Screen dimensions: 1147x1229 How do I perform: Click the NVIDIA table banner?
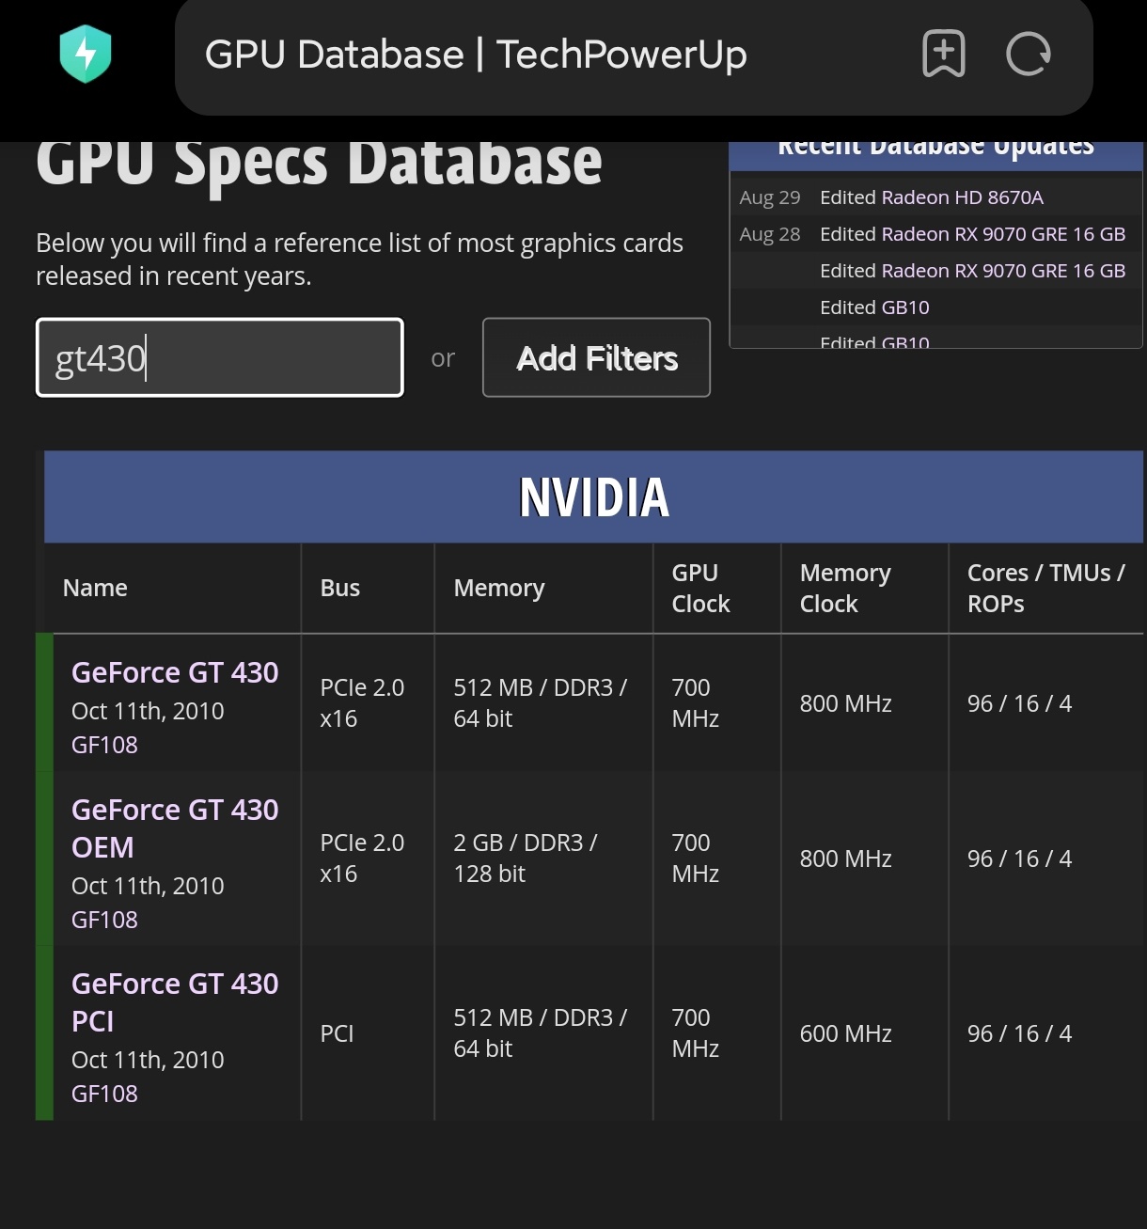(594, 497)
